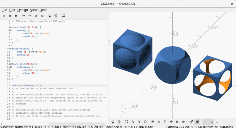Click the OpenSCAD version status text

(199, 127)
